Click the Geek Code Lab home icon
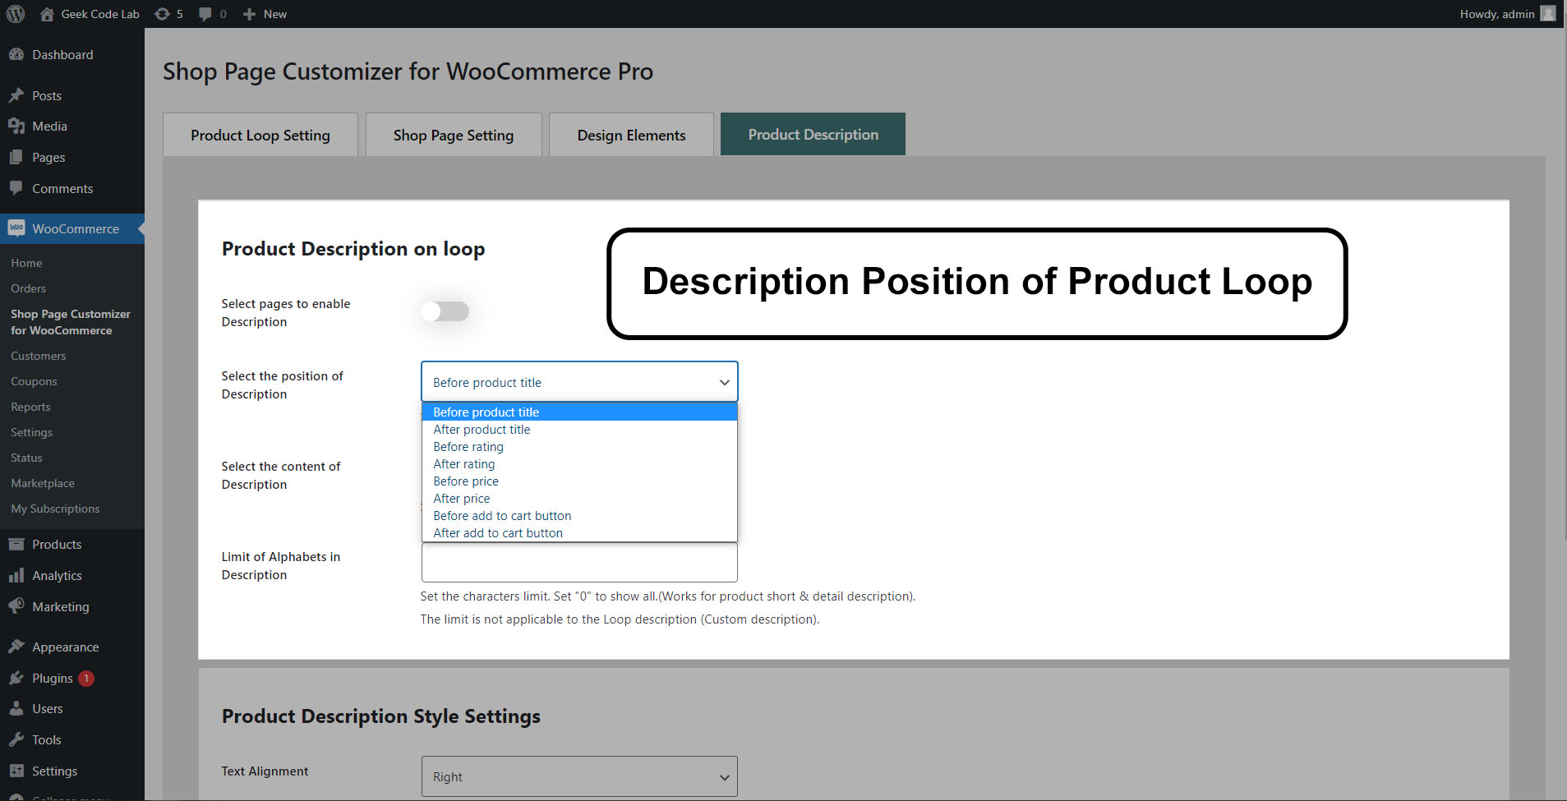Screen dimensions: 1567x801 tap(47, 14)
